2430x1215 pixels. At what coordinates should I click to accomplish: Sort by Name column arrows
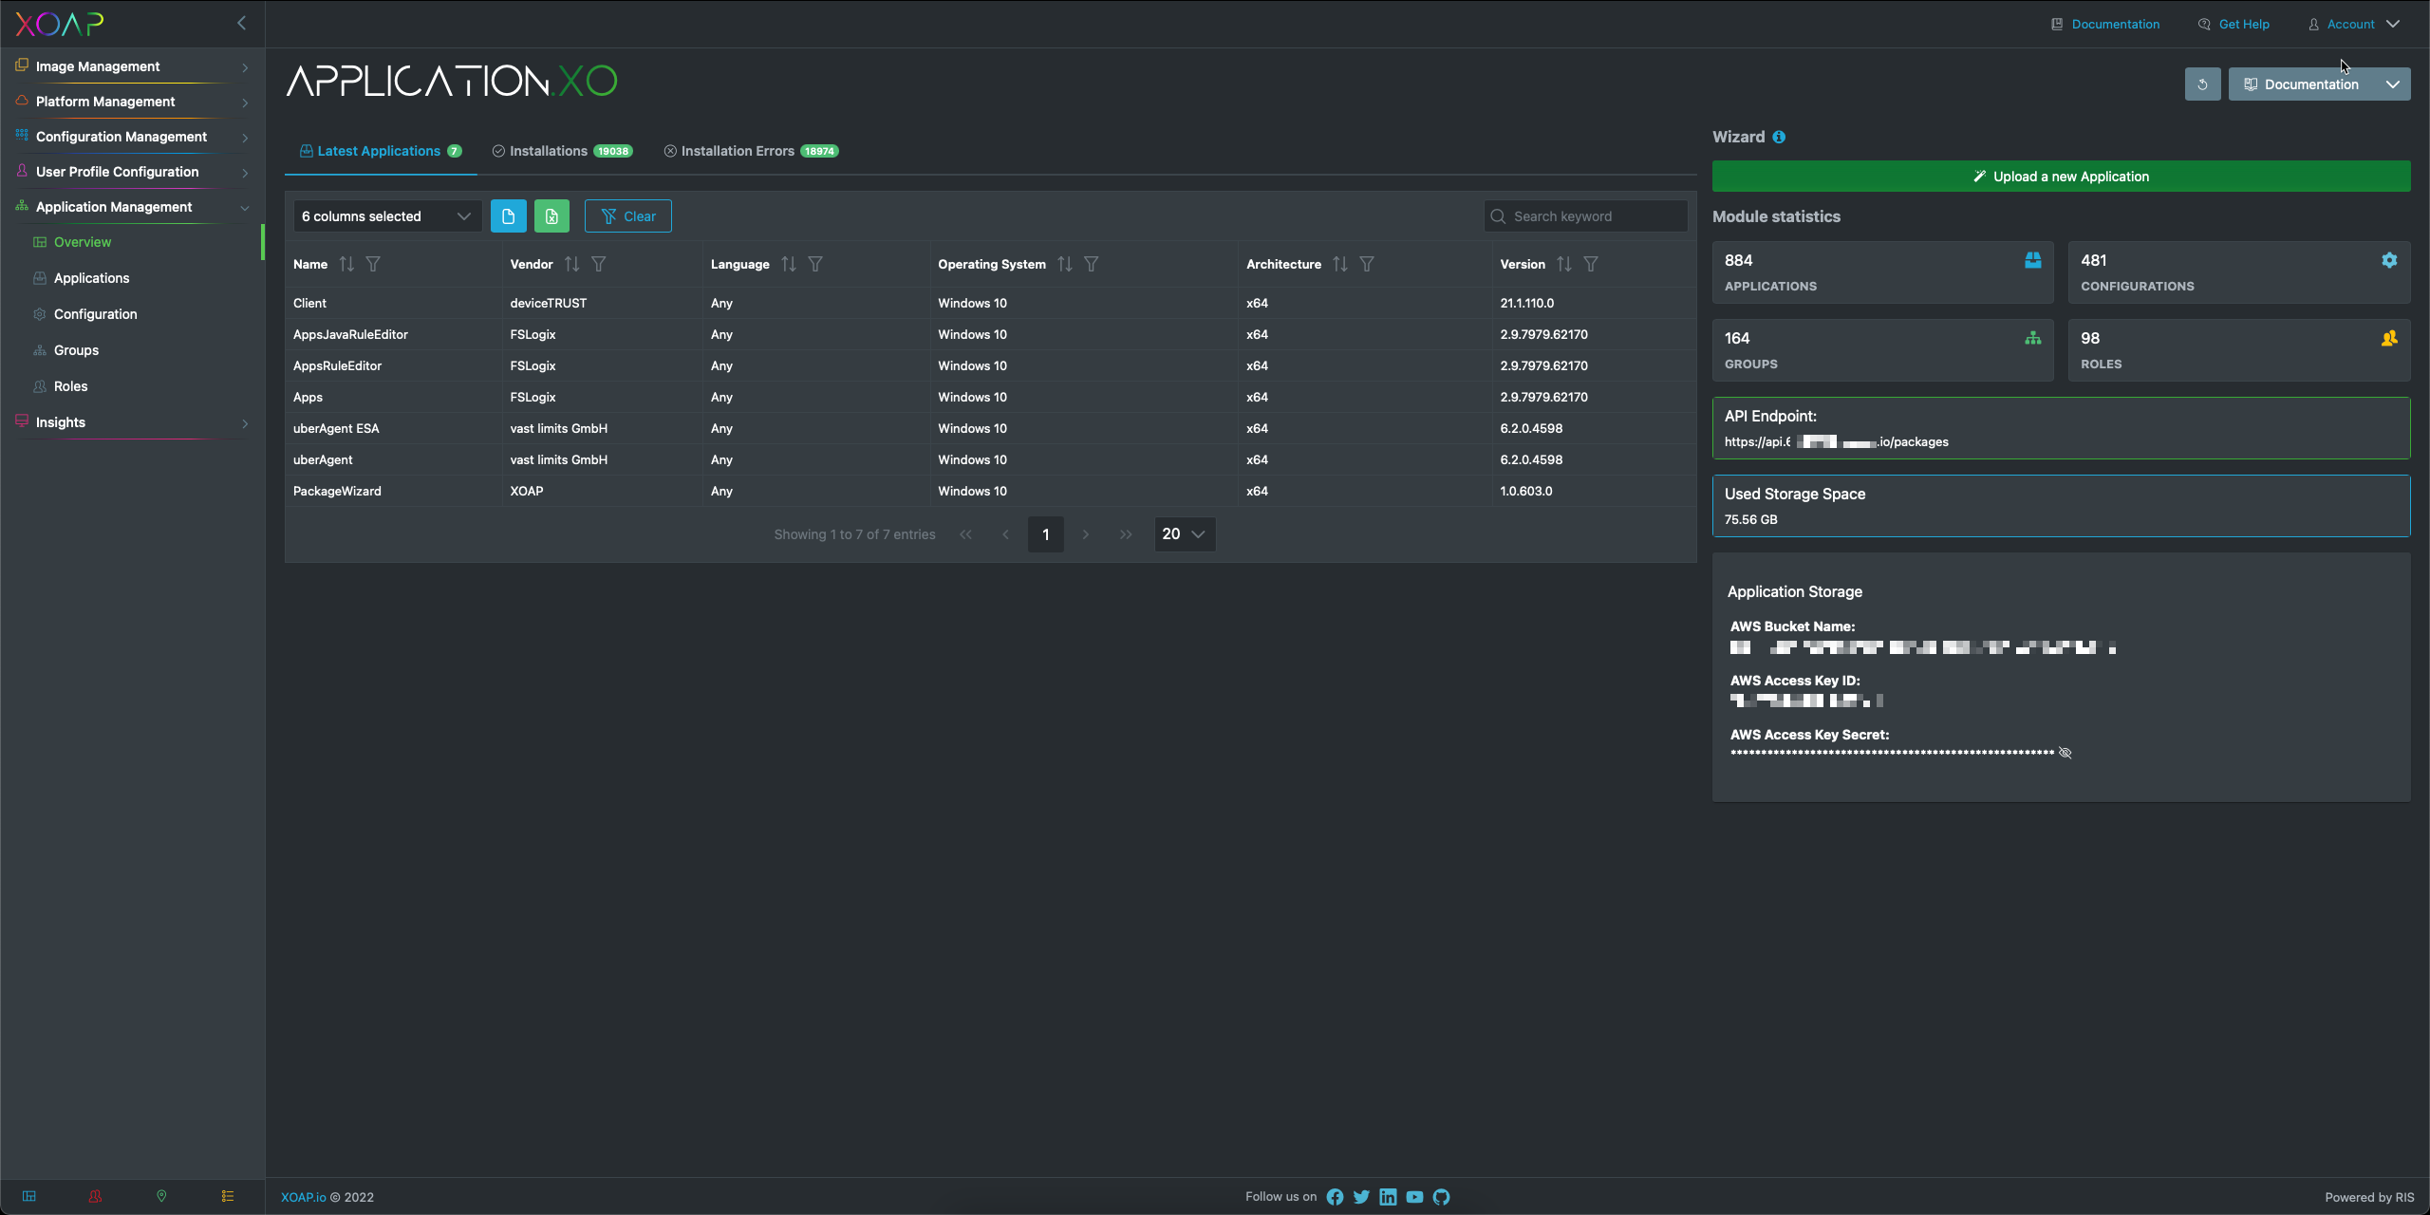pos(346,264)
